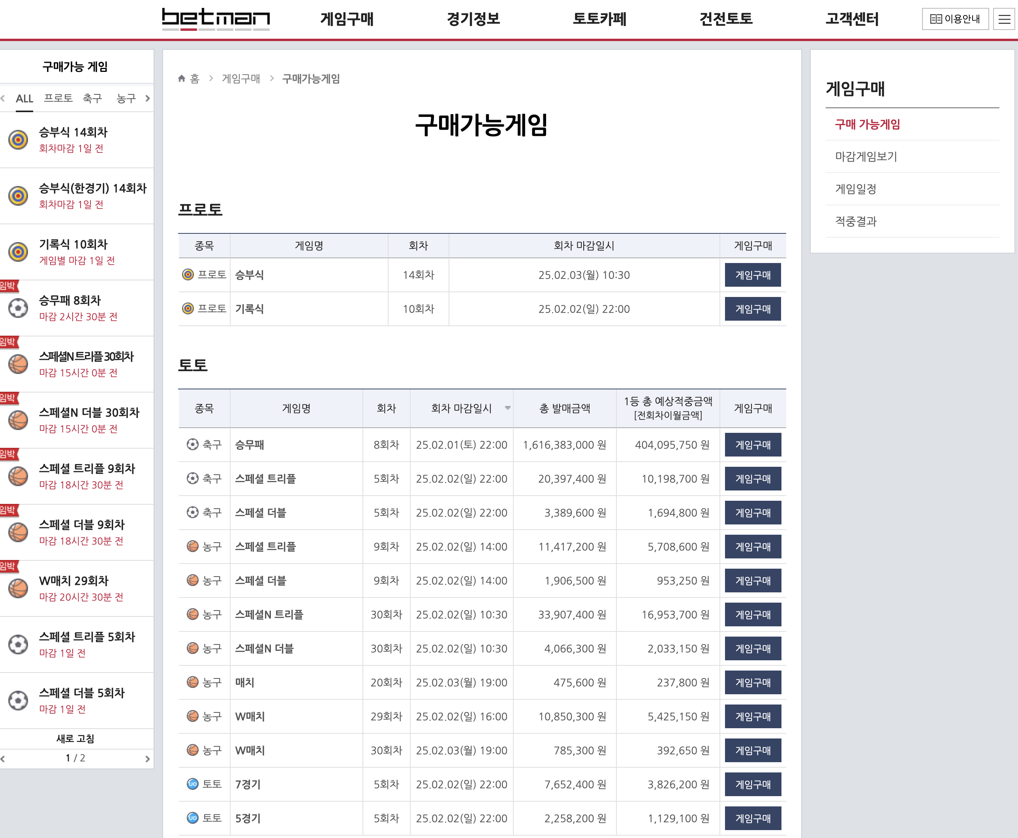Open the 경기정보 top menu

tap(473, 19)
